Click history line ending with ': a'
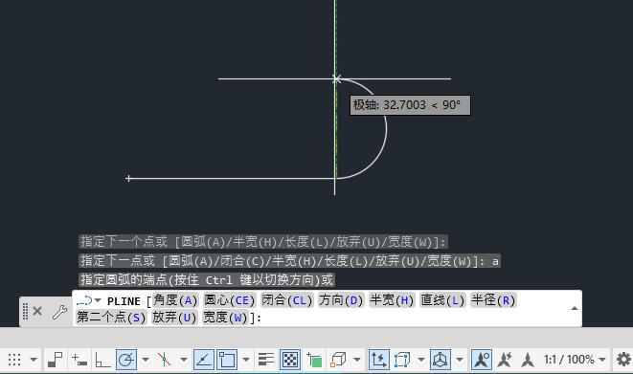The image size is (633, 374). [289, 261]
